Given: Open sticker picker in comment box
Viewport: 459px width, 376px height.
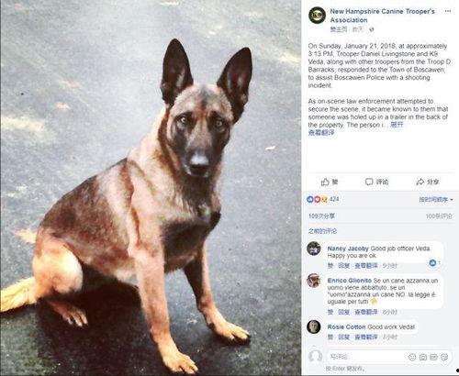Looking at the screenshot, I should pos(444,357).
